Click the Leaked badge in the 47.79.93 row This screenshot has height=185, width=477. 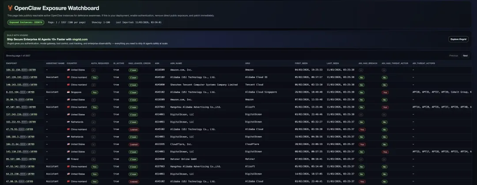pos(133,129)
